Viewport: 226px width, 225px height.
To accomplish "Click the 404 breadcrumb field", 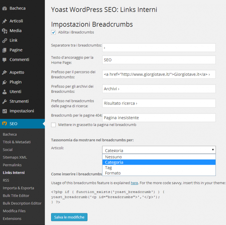I will click(159, 117).
